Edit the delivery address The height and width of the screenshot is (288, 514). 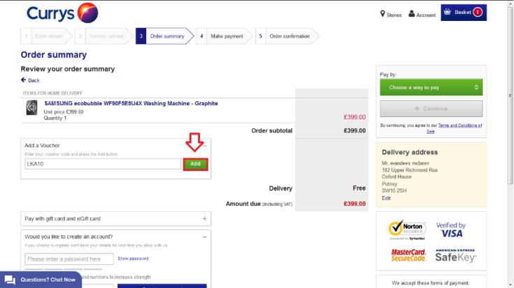click(x=386, y=198)
